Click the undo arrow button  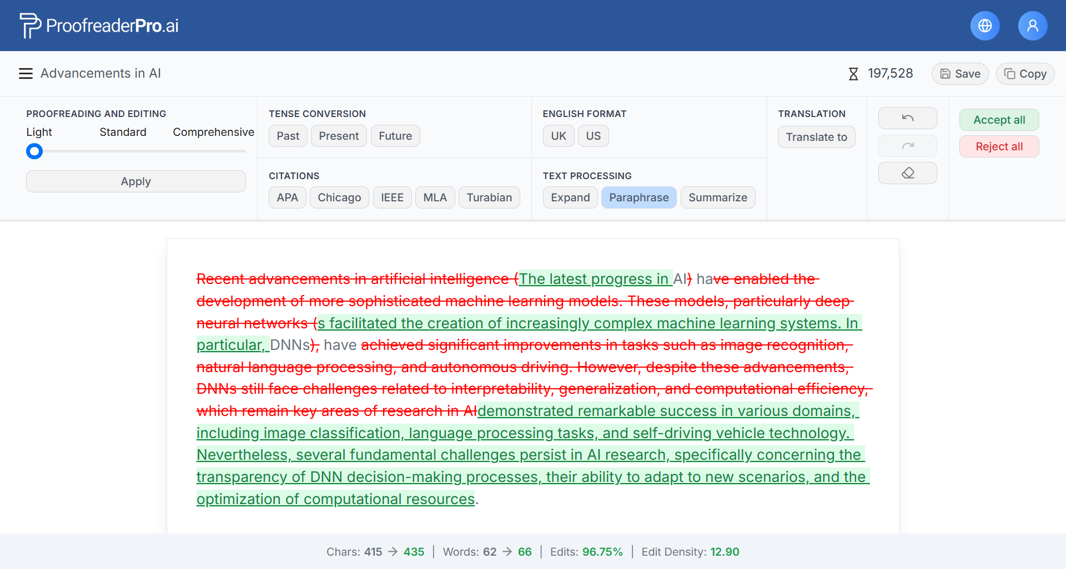click(907, 118)
